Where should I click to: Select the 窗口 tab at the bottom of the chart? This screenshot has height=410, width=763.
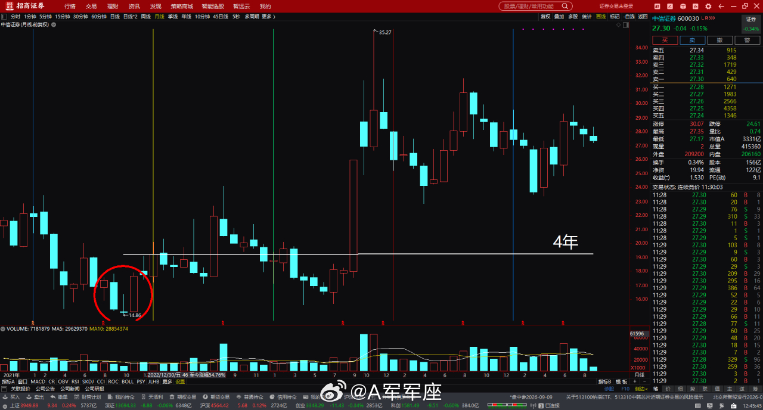point(23,381)
